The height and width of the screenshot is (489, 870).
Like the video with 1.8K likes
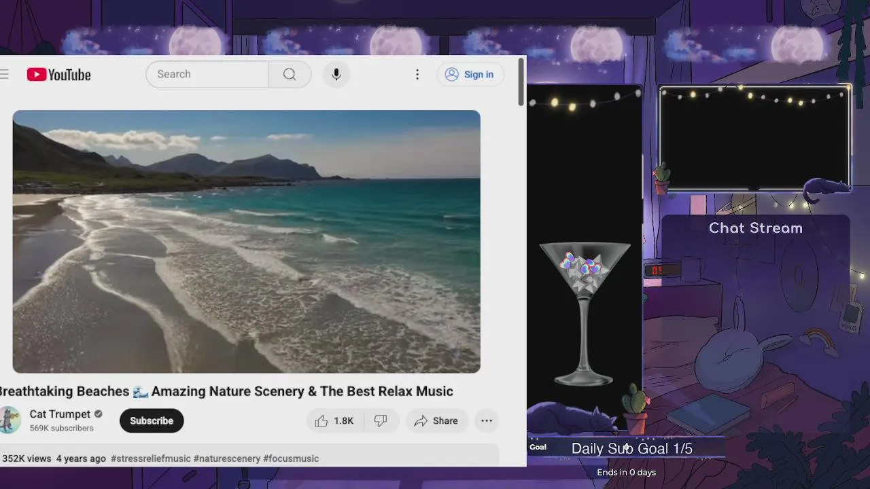point(335,421)
